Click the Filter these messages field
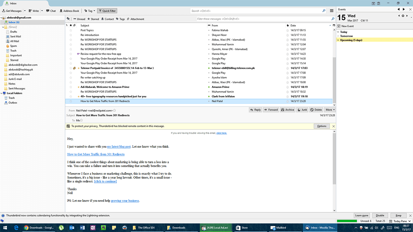413x232 pixels. [265, 19]
